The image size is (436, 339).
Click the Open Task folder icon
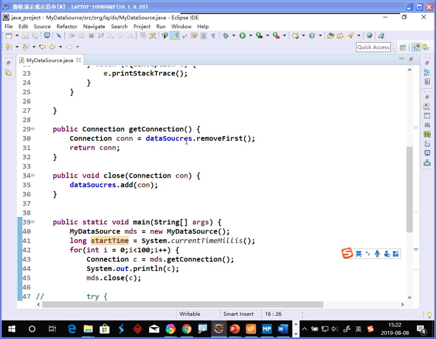coord(340,35)
